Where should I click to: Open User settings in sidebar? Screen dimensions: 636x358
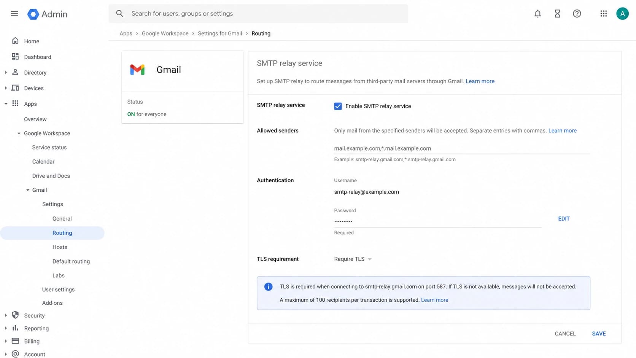click(x=58, y=290)
